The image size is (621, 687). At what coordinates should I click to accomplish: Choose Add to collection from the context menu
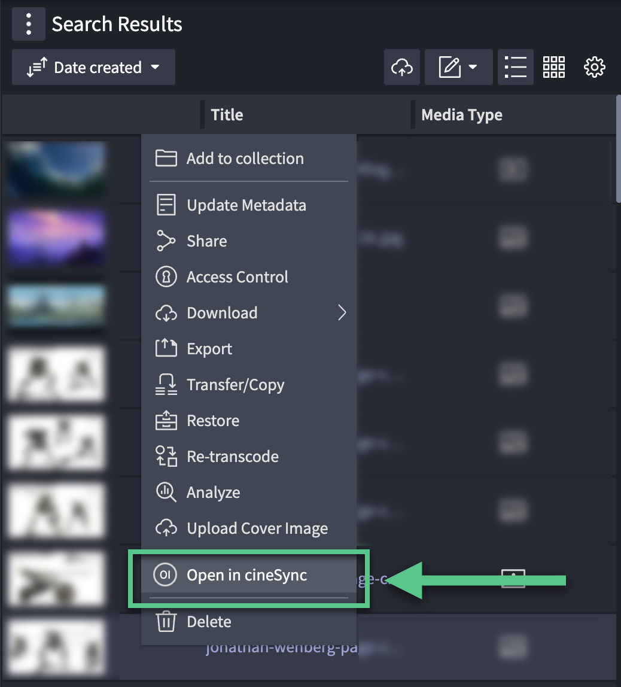click(245, 158)
